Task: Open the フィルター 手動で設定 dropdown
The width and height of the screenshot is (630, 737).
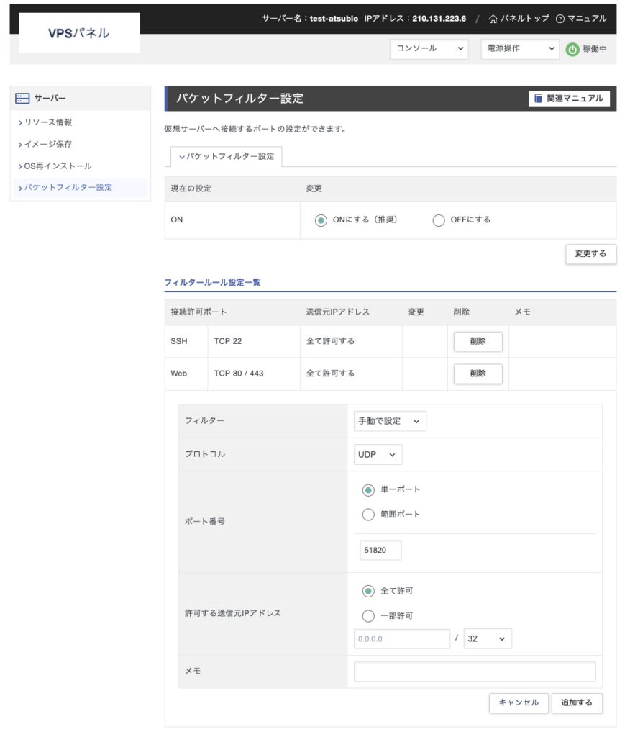Action: click(x=390, y=421)
